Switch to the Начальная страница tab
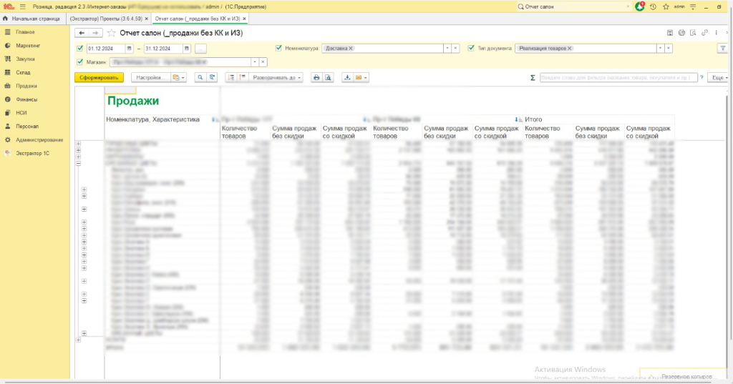 pos(34,17)
